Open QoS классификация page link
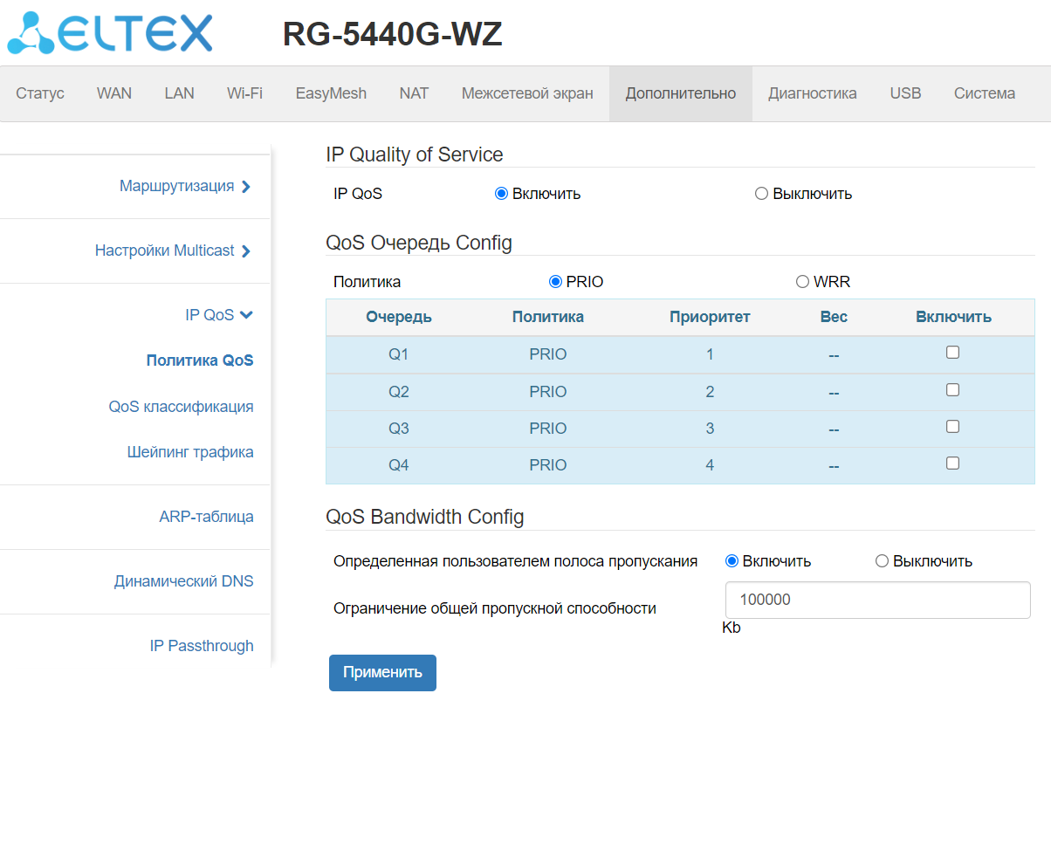 181,407
